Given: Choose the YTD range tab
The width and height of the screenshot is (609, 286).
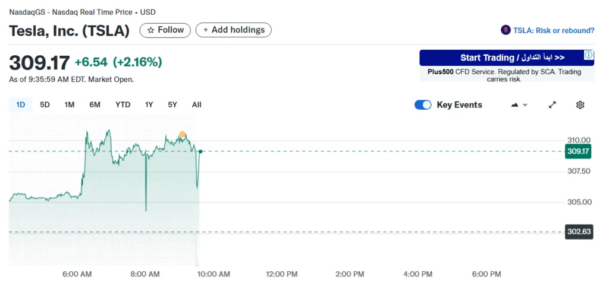Looking at the screenshot, I should (123, 104).
